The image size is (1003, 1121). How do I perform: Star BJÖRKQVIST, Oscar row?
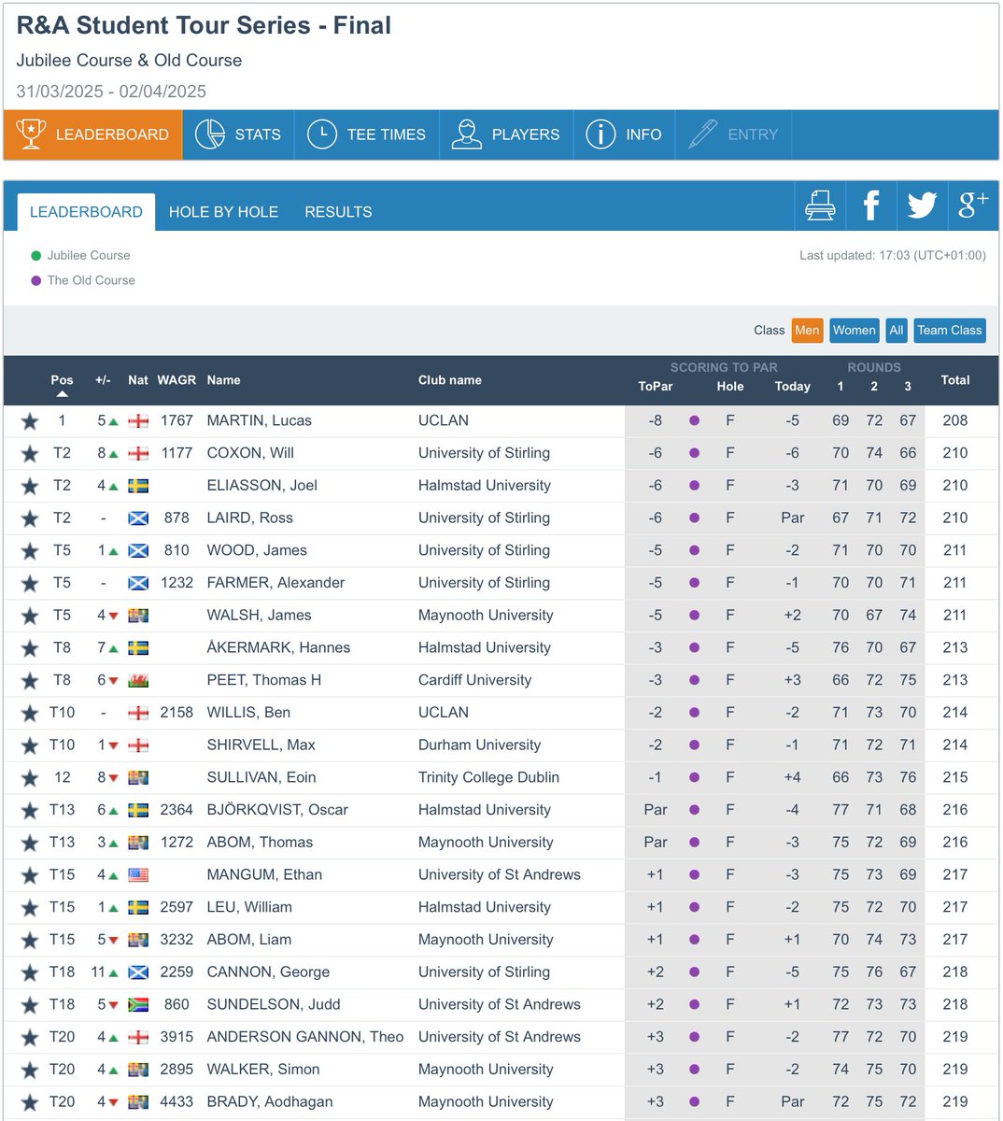(30, 811)
